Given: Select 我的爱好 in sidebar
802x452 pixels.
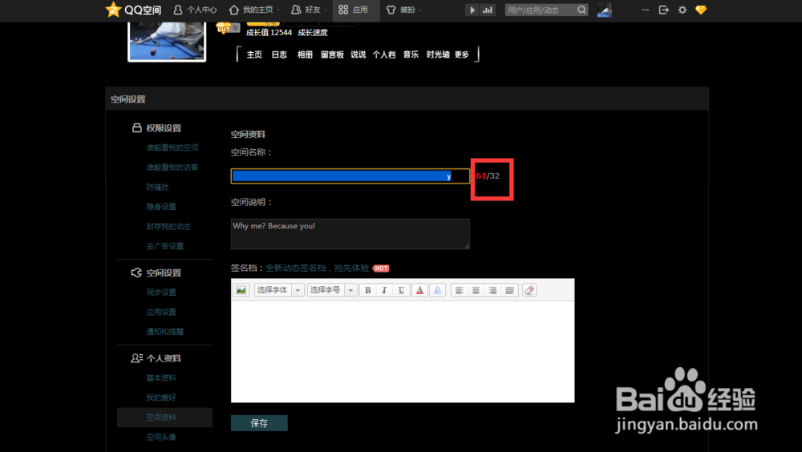Looking at the screenshot, I should click(x=161, y=398).
